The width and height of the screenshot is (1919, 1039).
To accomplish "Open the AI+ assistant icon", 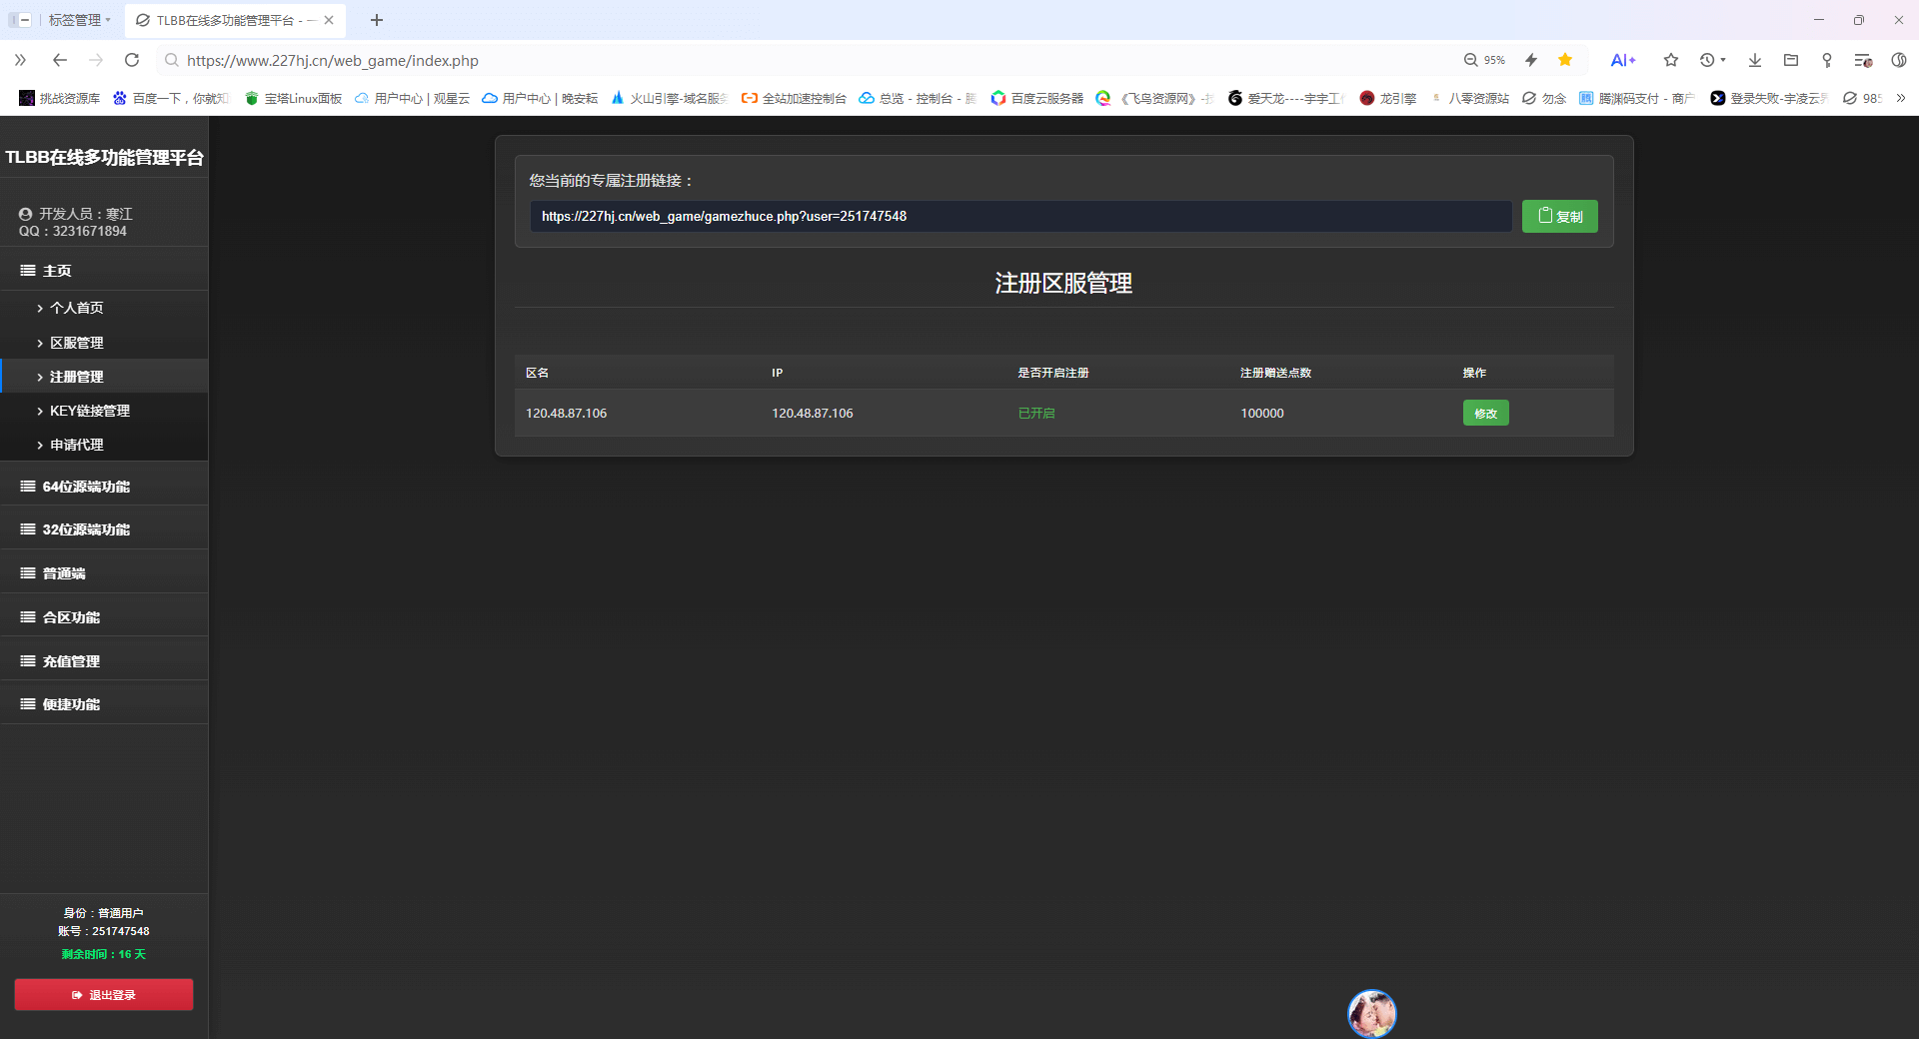I will 1622,60.
